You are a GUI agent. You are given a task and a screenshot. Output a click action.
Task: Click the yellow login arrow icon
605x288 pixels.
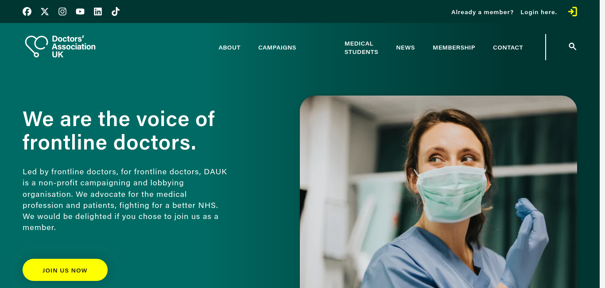pyautogui.click(x=573, y=12)
